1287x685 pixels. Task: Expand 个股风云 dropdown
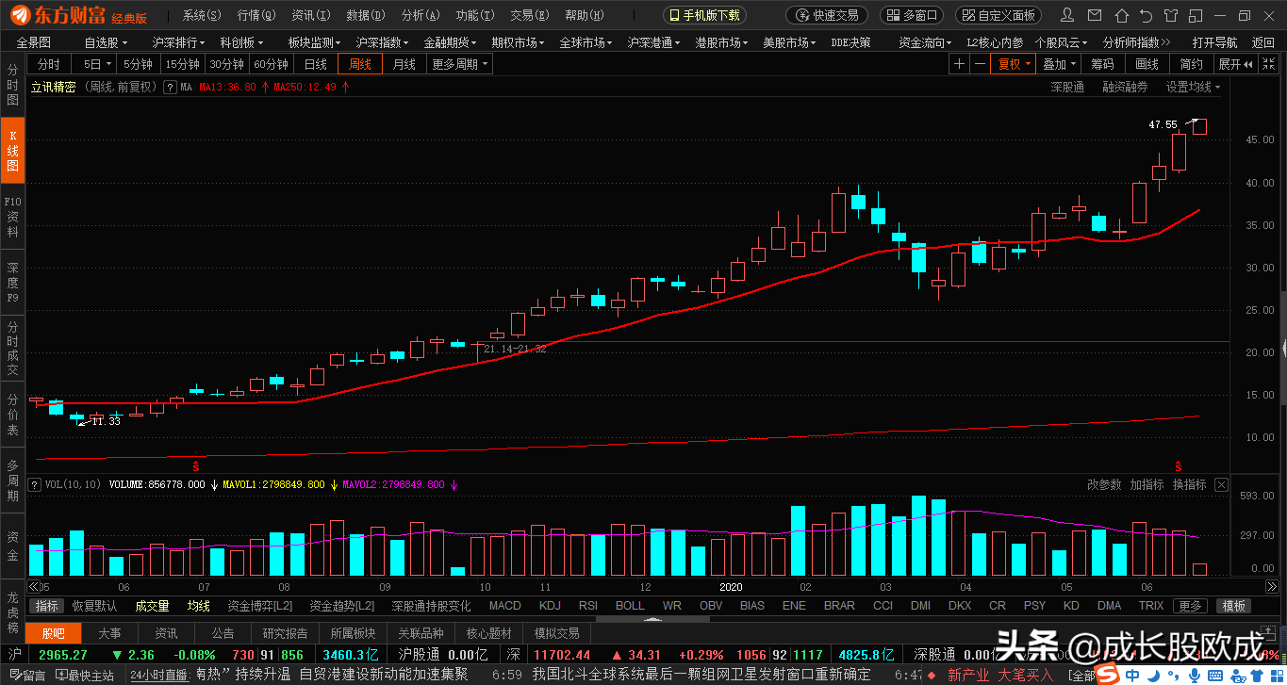(x=1062, y=42)
